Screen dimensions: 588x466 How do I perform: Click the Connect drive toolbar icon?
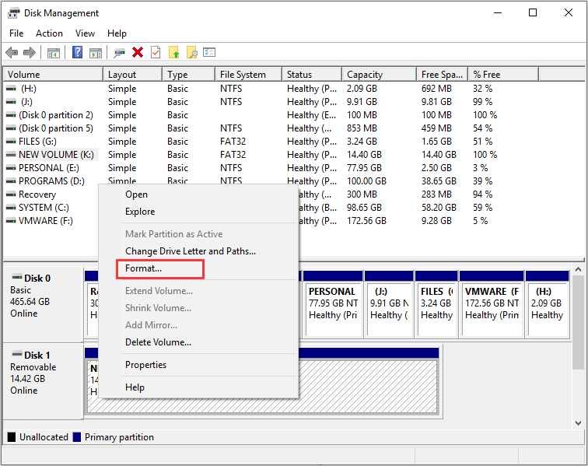[119, 52]
